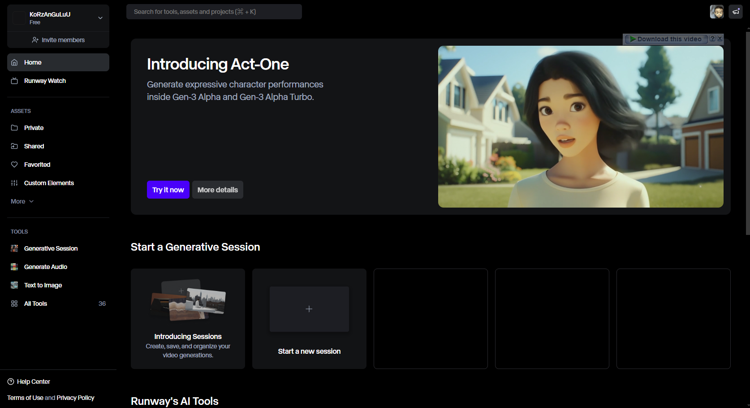Close the Download this video bar

720,39
